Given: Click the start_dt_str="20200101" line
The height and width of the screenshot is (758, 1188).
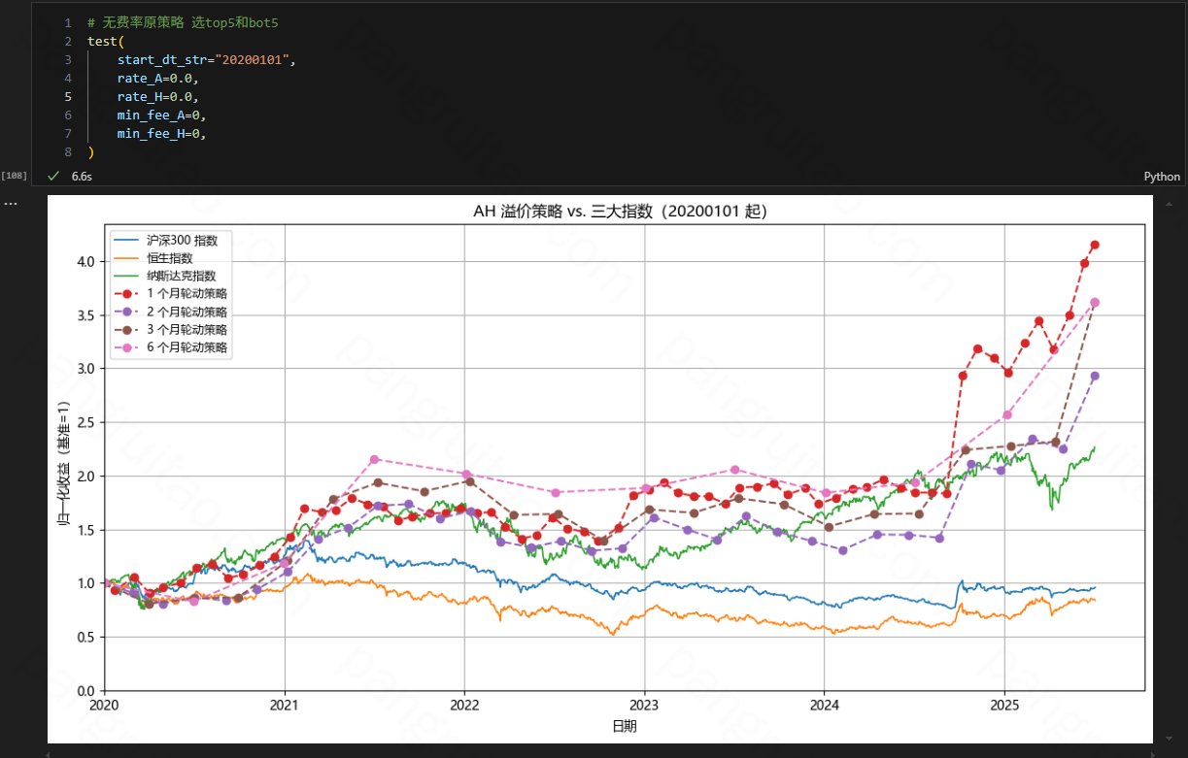Looking at the screenshot, I should pos(206,59).
